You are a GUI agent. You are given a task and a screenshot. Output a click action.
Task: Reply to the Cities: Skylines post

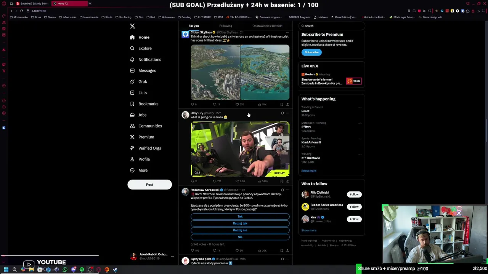point(193,104)
